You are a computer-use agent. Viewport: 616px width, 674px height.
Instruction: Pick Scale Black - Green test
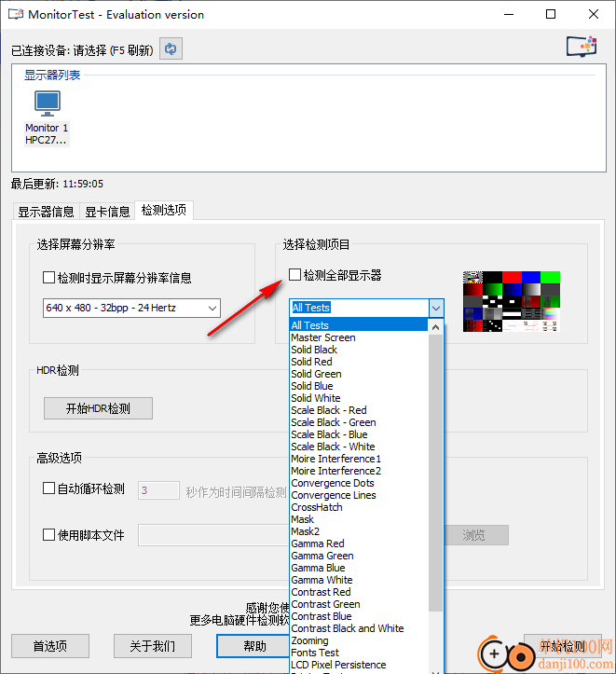coord(359,422)
